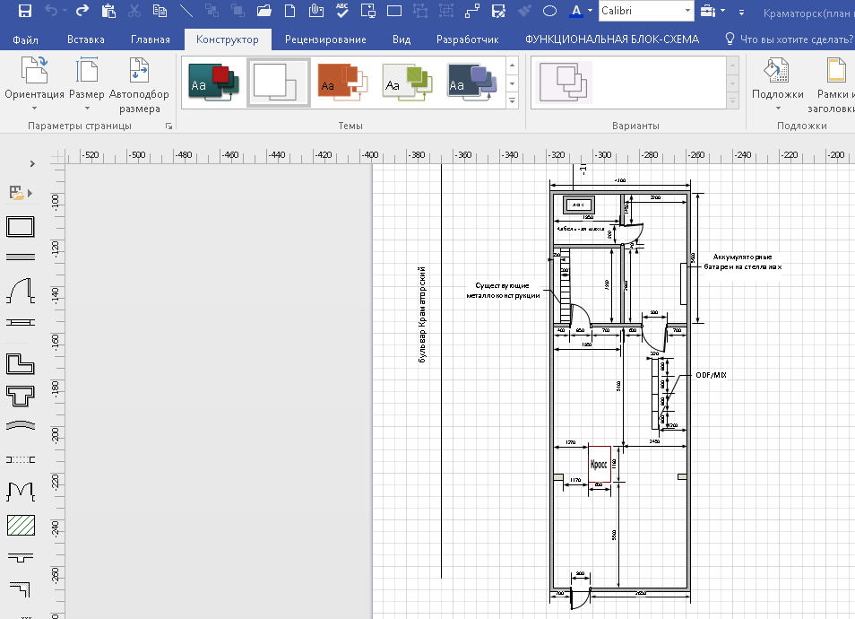Choose the curved wall stencil shape
855x619 pixels.
[x=21, y=426]
